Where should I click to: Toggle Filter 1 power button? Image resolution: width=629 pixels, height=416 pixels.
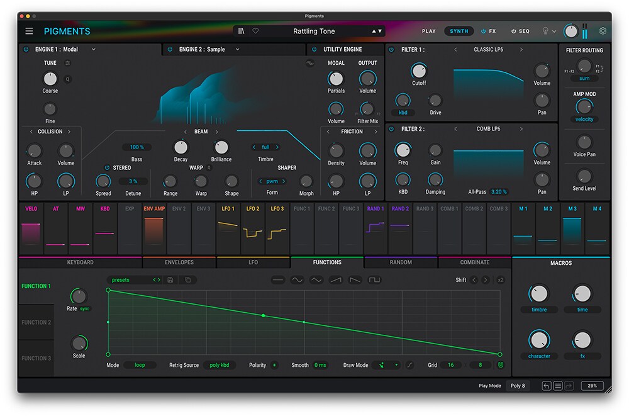tap(391, 50)
